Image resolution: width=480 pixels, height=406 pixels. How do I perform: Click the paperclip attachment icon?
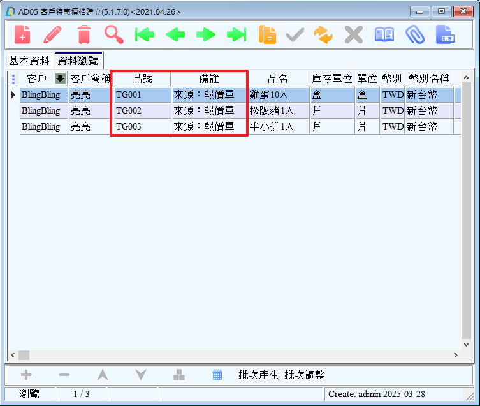point(415,34)
